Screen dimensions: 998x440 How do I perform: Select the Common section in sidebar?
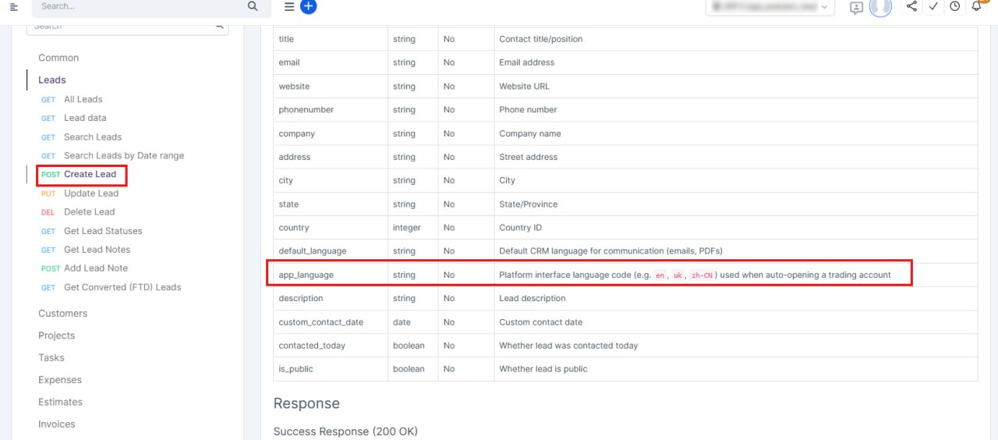tap(58, 58)
